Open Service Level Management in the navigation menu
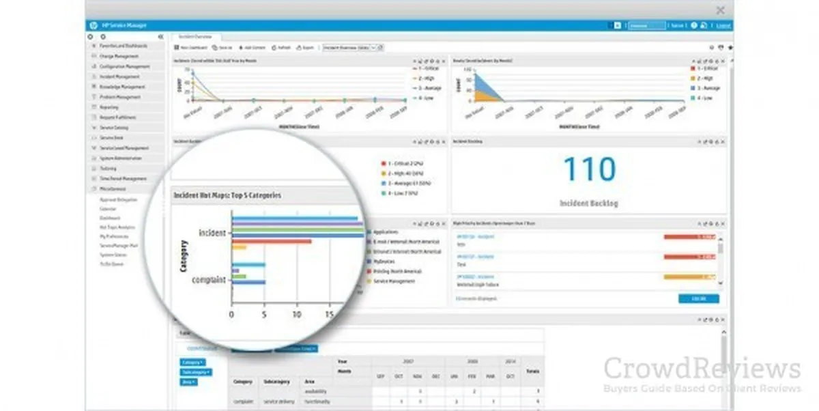The height and width of the screenshot is (411, 819). 128,148
